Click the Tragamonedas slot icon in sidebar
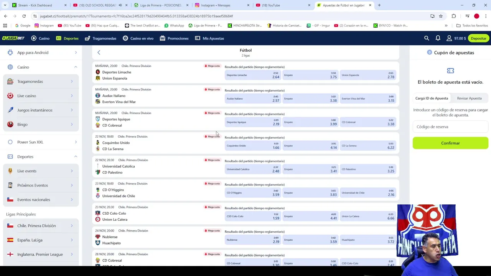 point(10,81)
